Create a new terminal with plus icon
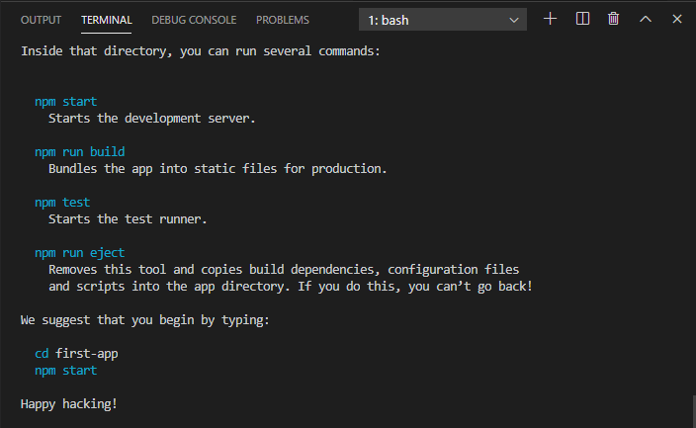Screen dimensions: 696x428 tap(550, 19)
